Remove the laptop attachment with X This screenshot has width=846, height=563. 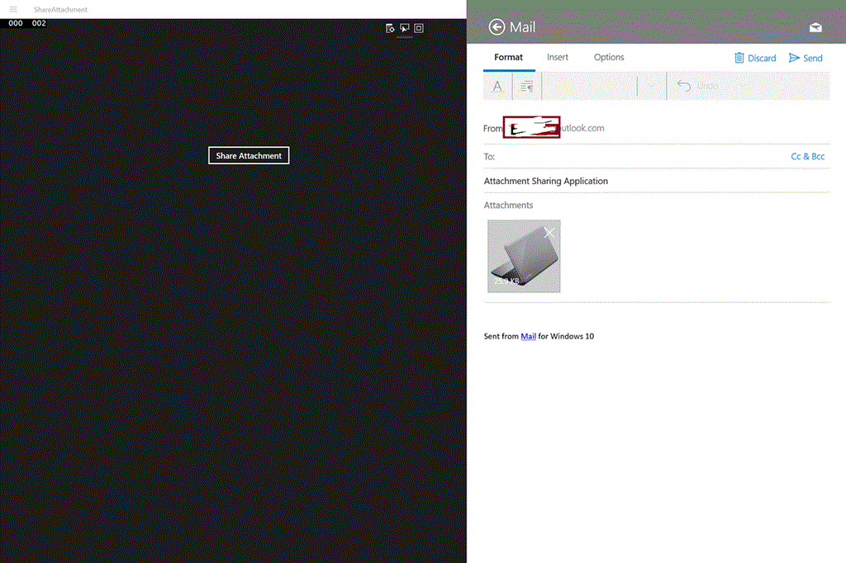click(x=549, y=233)
